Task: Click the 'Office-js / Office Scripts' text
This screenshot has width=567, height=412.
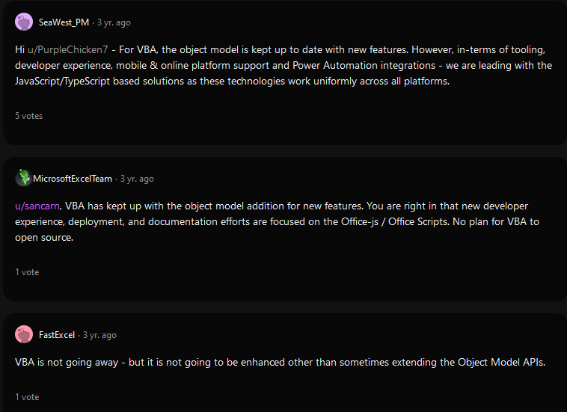Action: point(395,221)
